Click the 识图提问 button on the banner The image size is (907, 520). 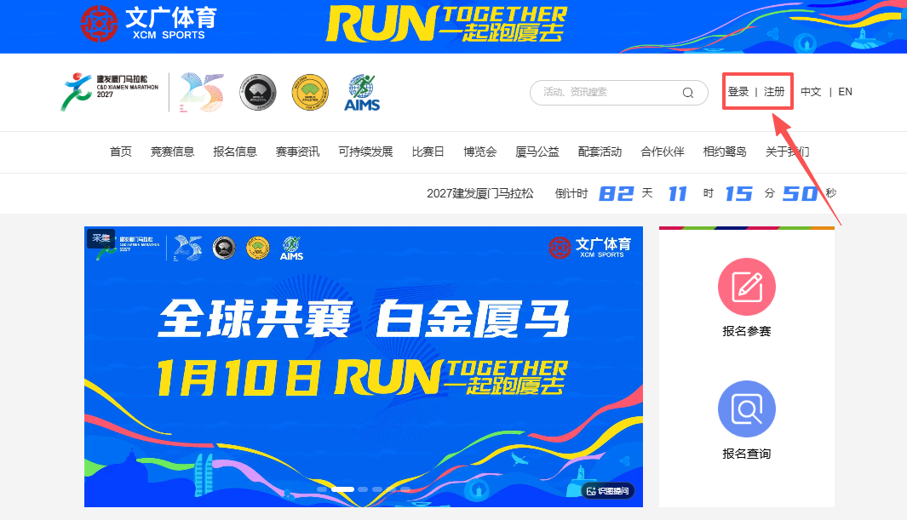tap(608, 490)
